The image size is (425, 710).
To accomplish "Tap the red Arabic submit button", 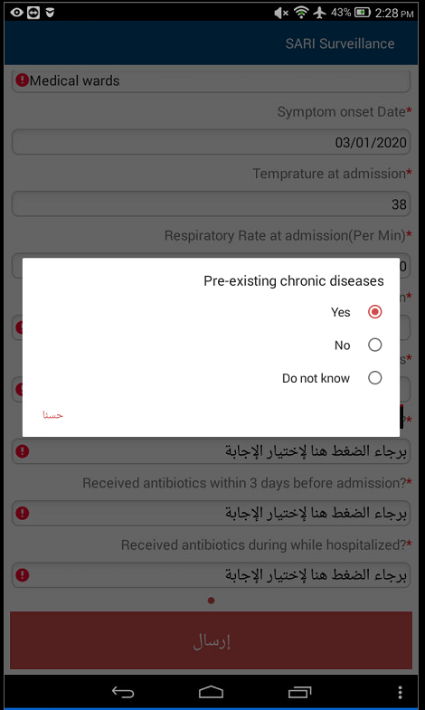I will click(211, 640).
